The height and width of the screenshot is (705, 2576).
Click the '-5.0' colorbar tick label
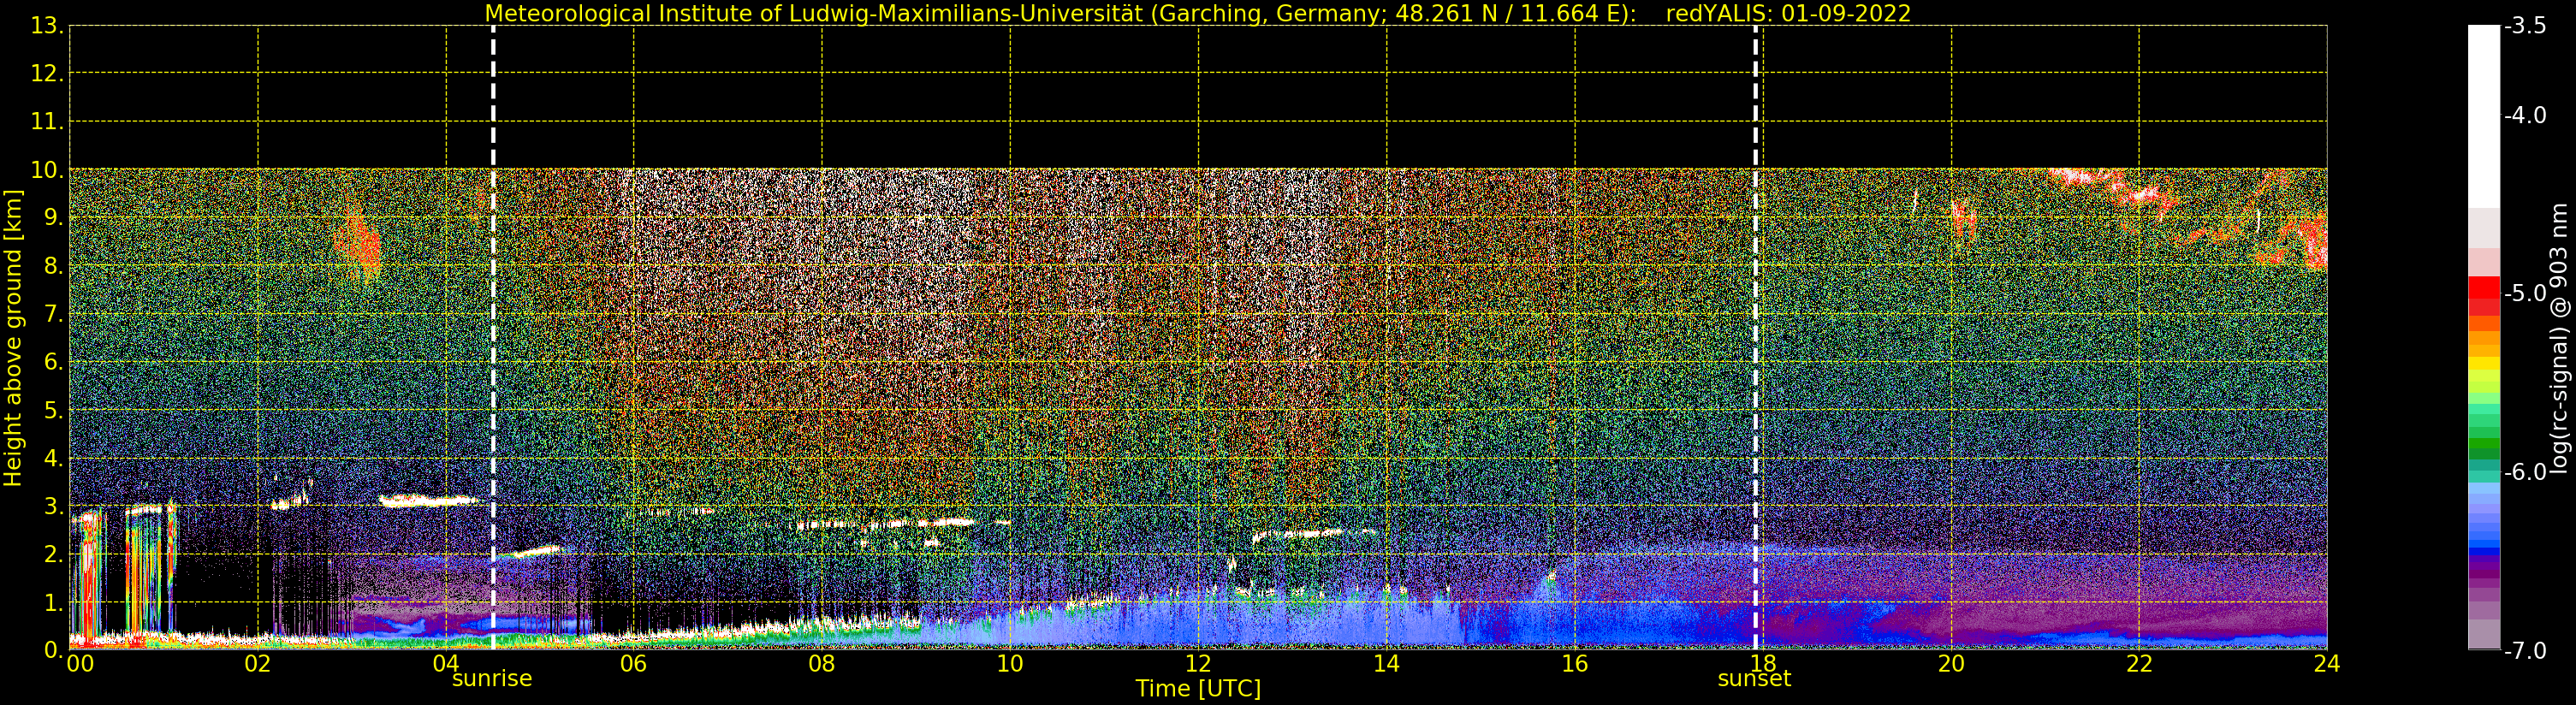tap(2525, 294)
